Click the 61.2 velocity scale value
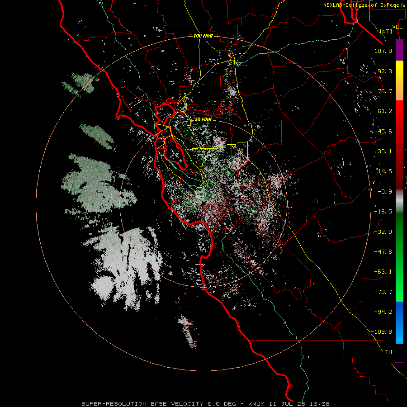The height and width of the screenshot is (407, 407). tap(385, 111)
